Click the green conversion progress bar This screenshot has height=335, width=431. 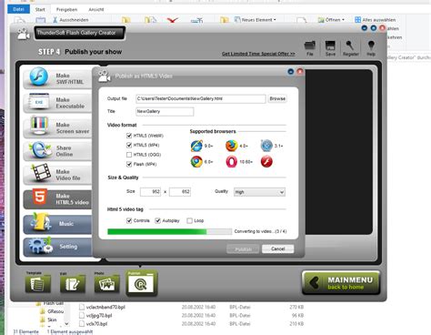[x=170, y=231]
